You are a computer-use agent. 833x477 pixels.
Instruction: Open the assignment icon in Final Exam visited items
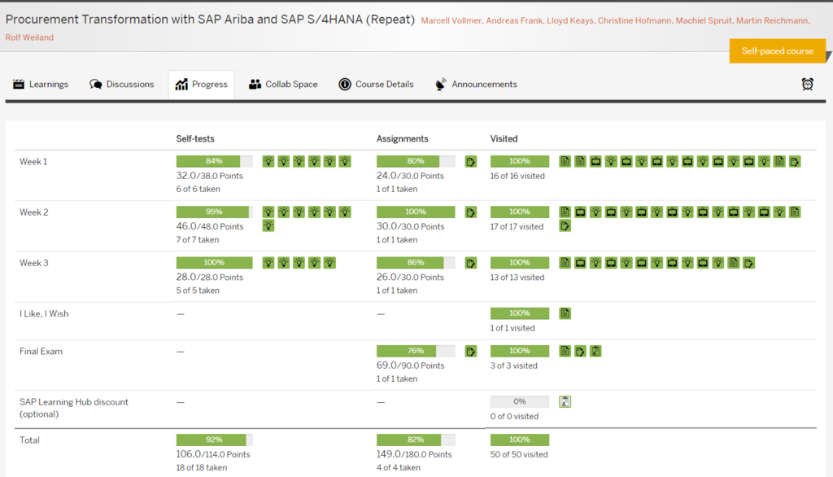pos(580,351)
